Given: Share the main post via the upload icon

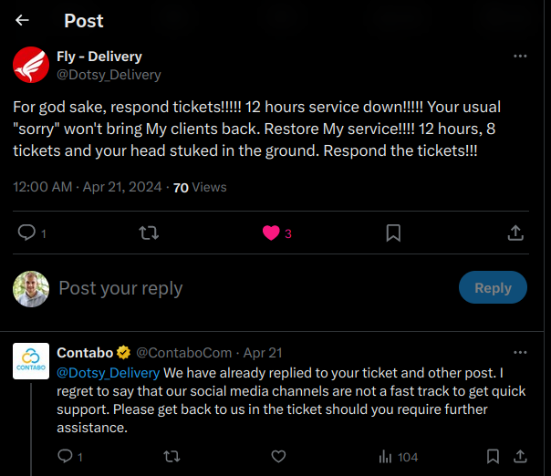Looking at the screenshot, I should 515,233.
